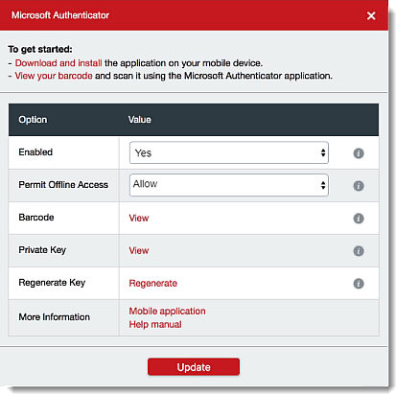
Task: View the Barcode value
Action: (x=139, y=218)
